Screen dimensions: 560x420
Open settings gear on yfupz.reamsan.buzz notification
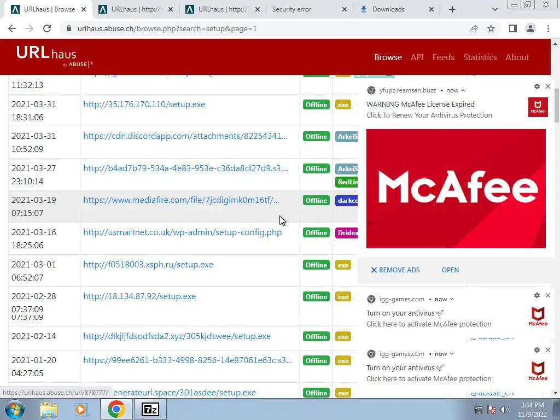coord(537,86)
